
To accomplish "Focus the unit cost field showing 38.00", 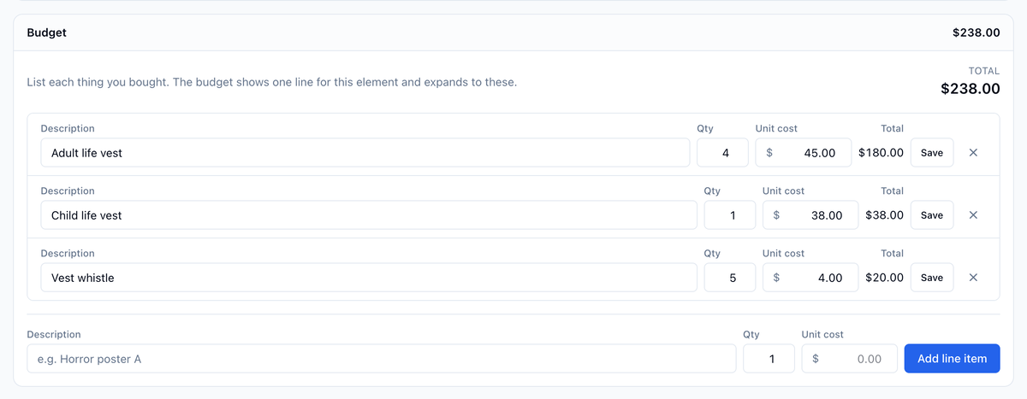I will point(810,215).
